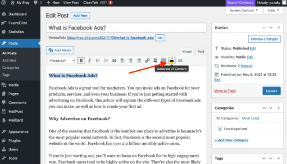Image resolution: width=287 pixels, height=164 pixels.
Task: Click Preview Changes button
Action: [264, 39]
